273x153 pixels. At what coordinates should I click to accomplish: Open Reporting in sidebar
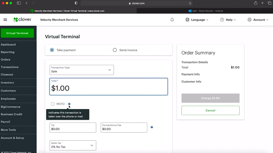pyautogui.click(x=8, y=52)
